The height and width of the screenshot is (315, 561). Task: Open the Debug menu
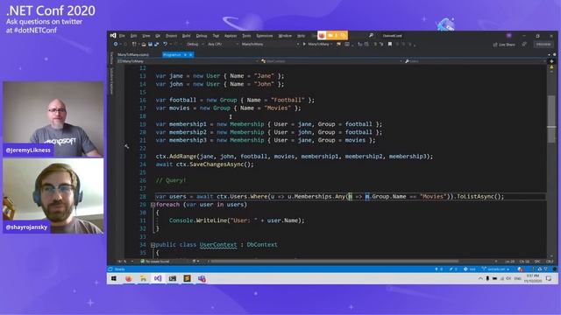(202, 36)
